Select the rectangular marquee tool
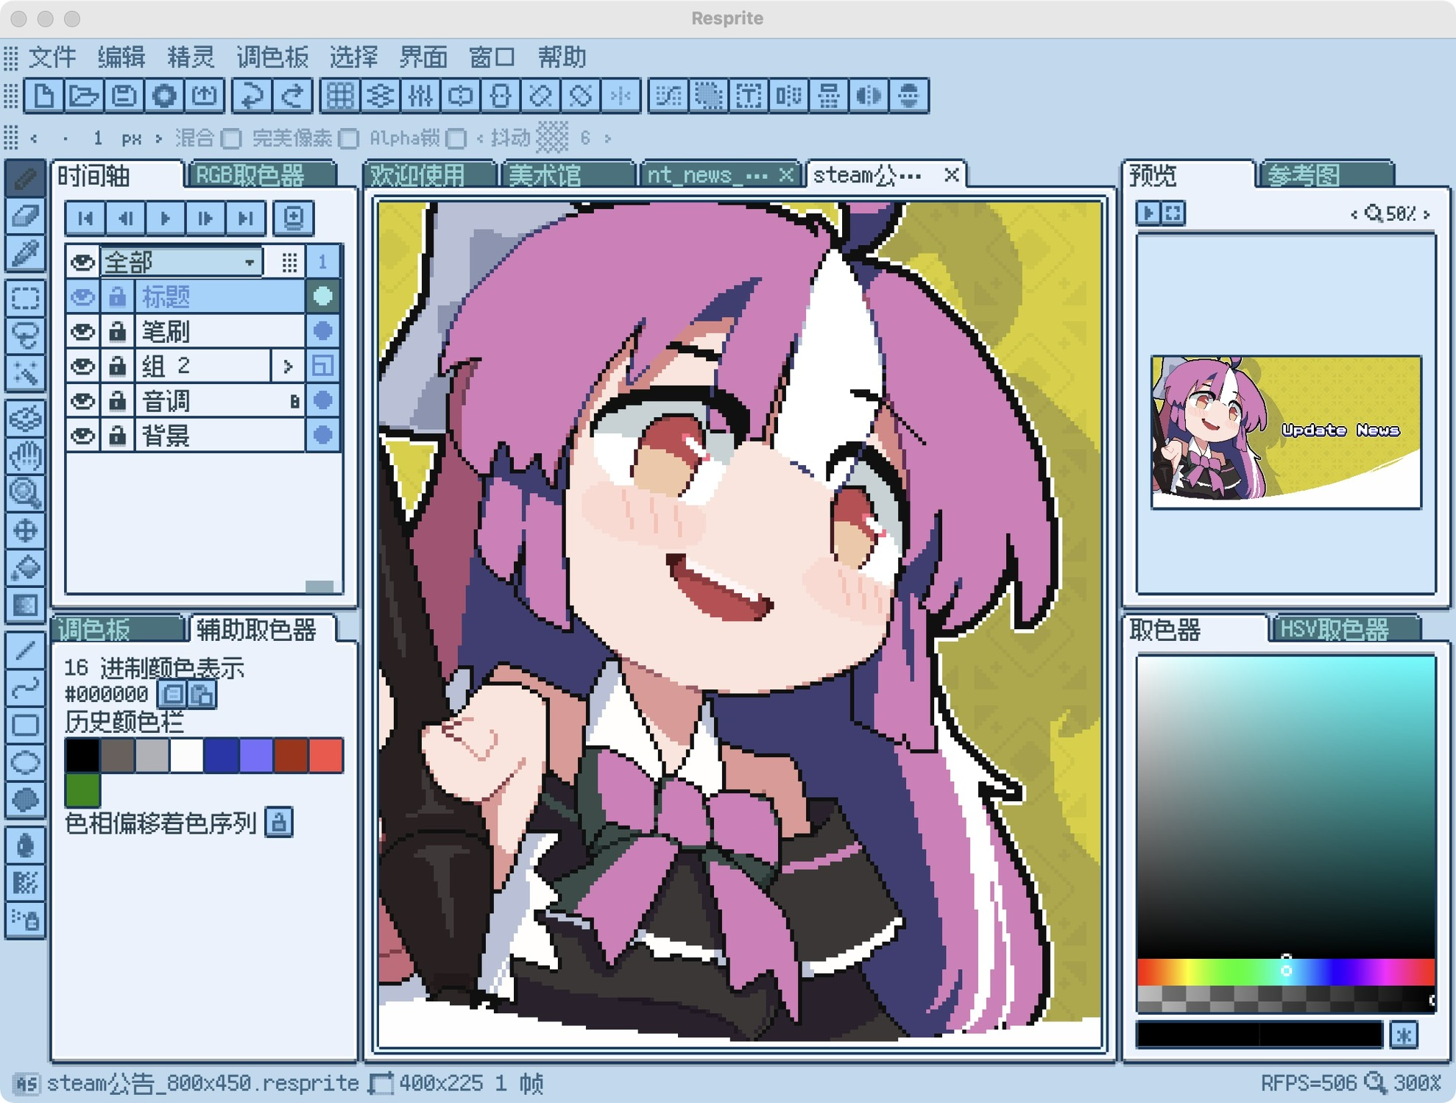The height and width of the screenshot is (1103, 1456). (25, 298)
